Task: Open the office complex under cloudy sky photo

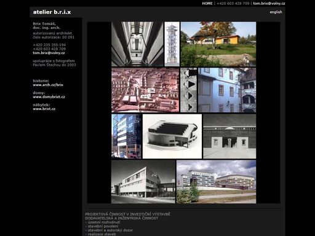Action: click(x=216, y=182)
